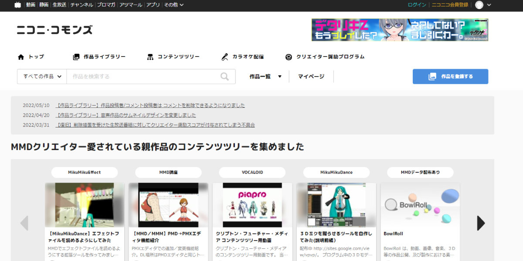Open the エフェクトファイル video thumbnail
This screenshot has height=261, width=523.
coord(85,205)
